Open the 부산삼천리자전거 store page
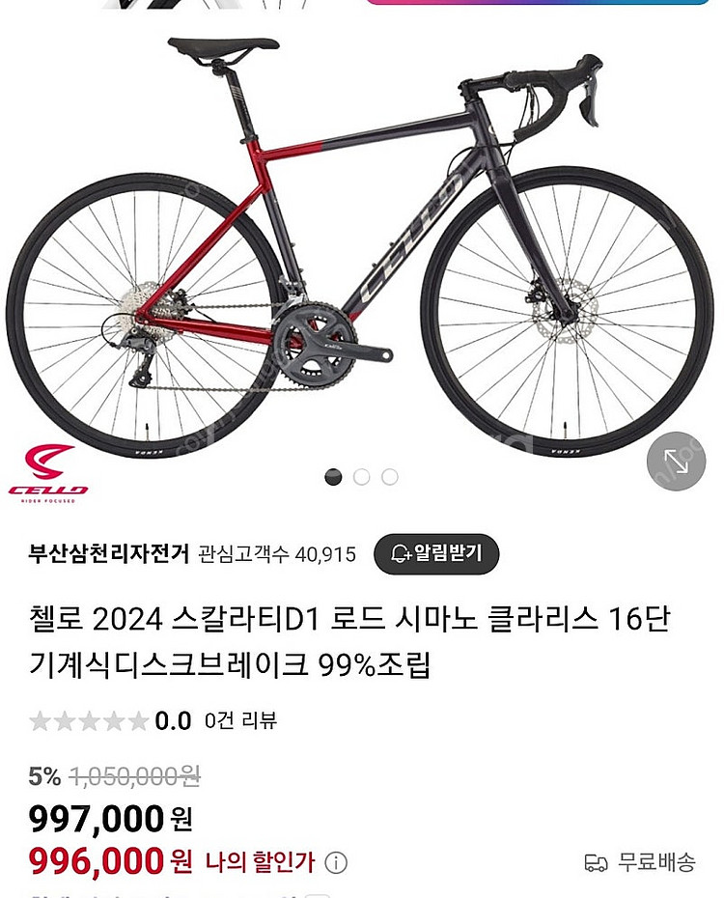The width and height of the screenshot is (724, 898). pyautogui.click(x=109, y=554)
